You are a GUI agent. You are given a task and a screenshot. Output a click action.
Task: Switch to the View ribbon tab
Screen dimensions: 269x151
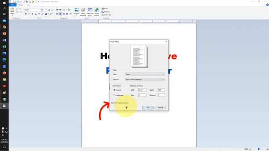pos(29,5)
